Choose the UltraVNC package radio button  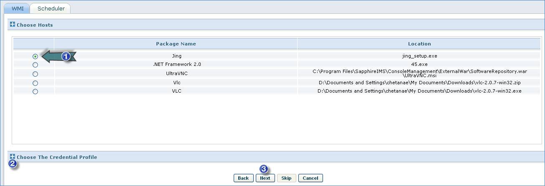(x=35, y=74)
